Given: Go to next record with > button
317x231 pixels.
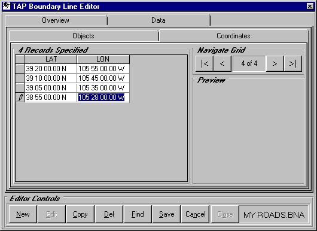Looking at the screenshot, I should [x=275, y=63].
